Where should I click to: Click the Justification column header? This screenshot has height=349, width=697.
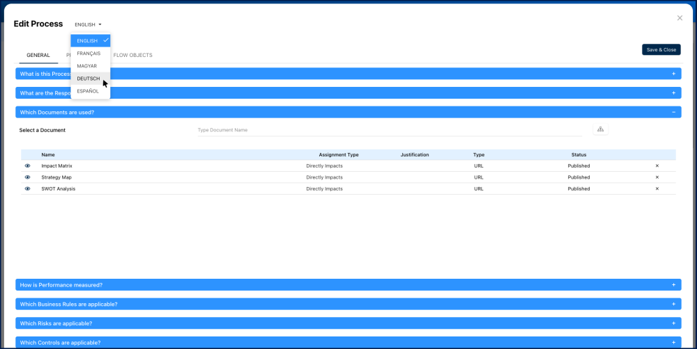click(415, 155)
